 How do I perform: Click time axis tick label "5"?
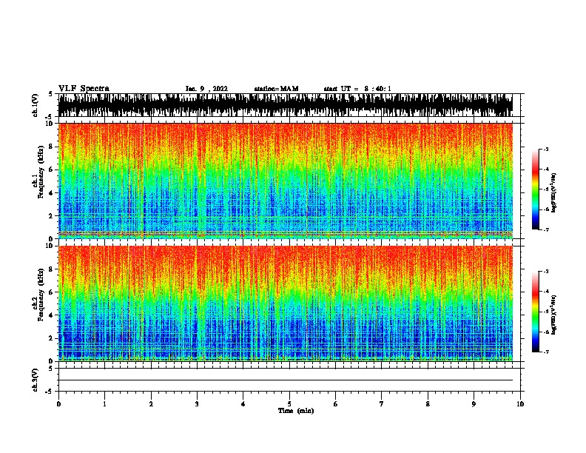click(289, 404)
